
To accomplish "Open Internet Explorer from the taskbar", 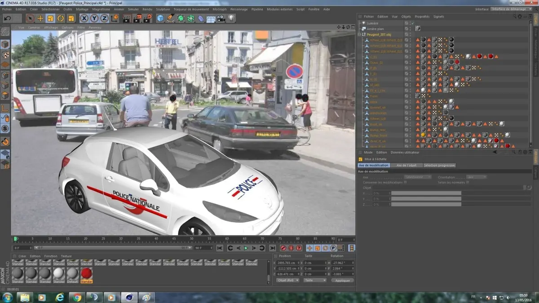I will click(60, 297).
